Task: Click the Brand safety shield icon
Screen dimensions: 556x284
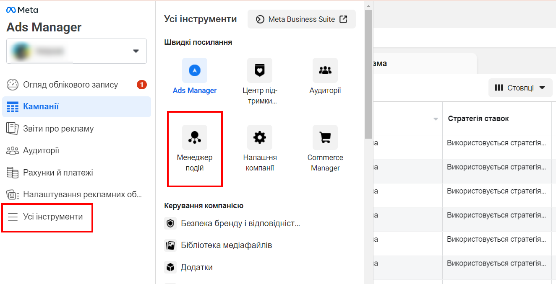Action: point(170,223)
